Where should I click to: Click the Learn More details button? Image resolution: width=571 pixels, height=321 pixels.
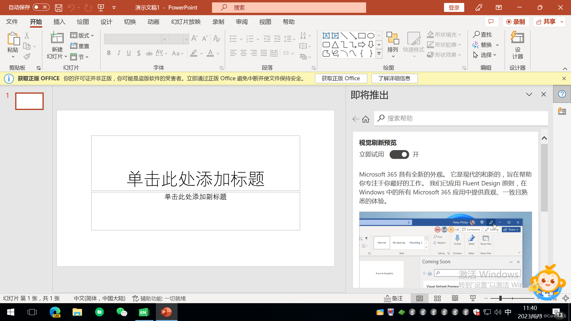pyautogui.click(x=394, y=78)
